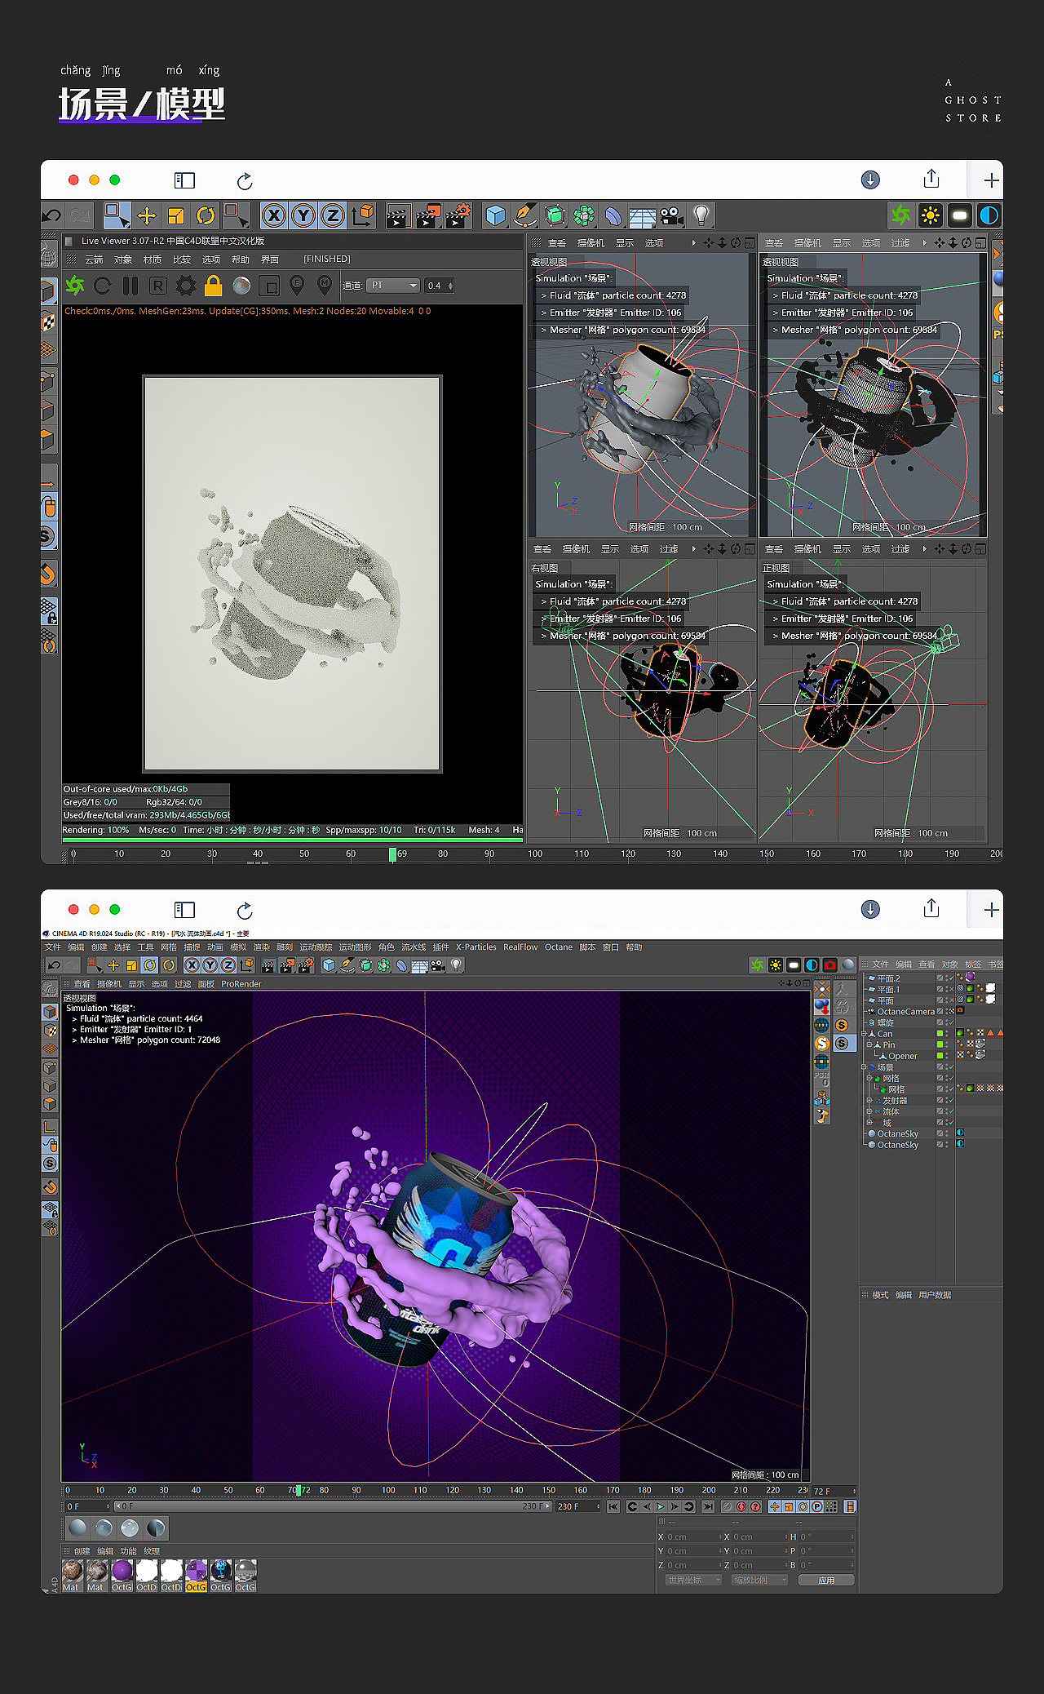Viewport: 1044px width, 1694px height.
Task: Open the RealFlow menu
Action: [520, 947]
